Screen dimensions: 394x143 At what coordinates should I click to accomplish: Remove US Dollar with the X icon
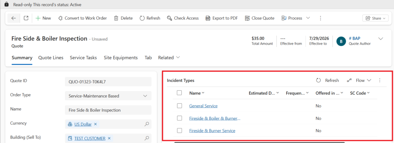(95, 124)
